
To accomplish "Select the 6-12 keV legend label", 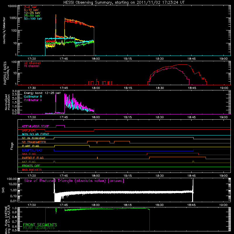I will click(31, 10).
